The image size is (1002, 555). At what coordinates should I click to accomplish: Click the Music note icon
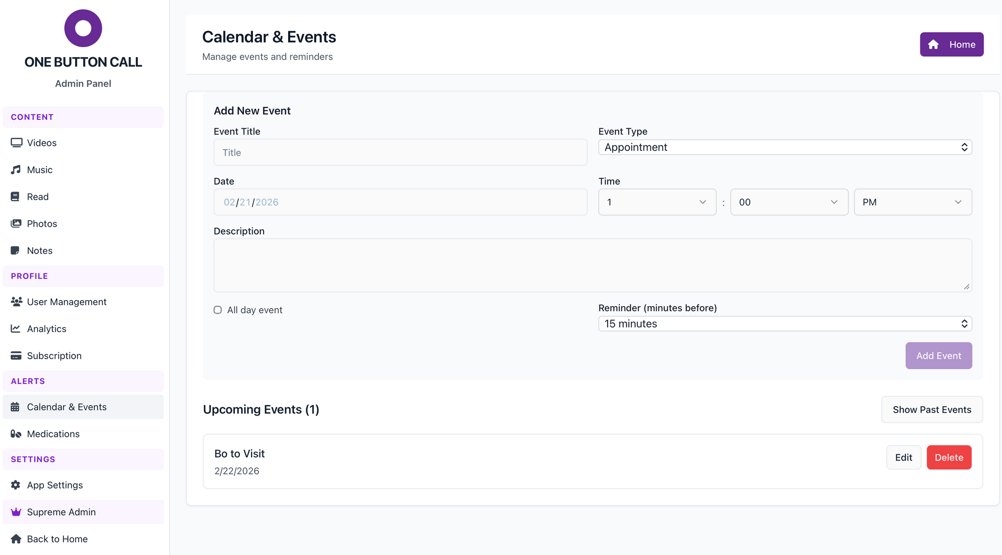pos(16,170)
